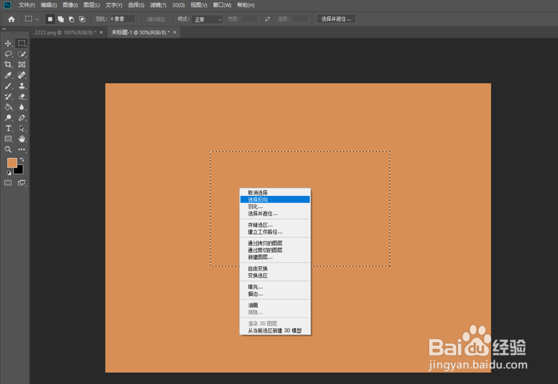Viewport: 558px width, 384px height.
Task: Choose 存储选区... in context menu
Action: [x=275, y=225]
